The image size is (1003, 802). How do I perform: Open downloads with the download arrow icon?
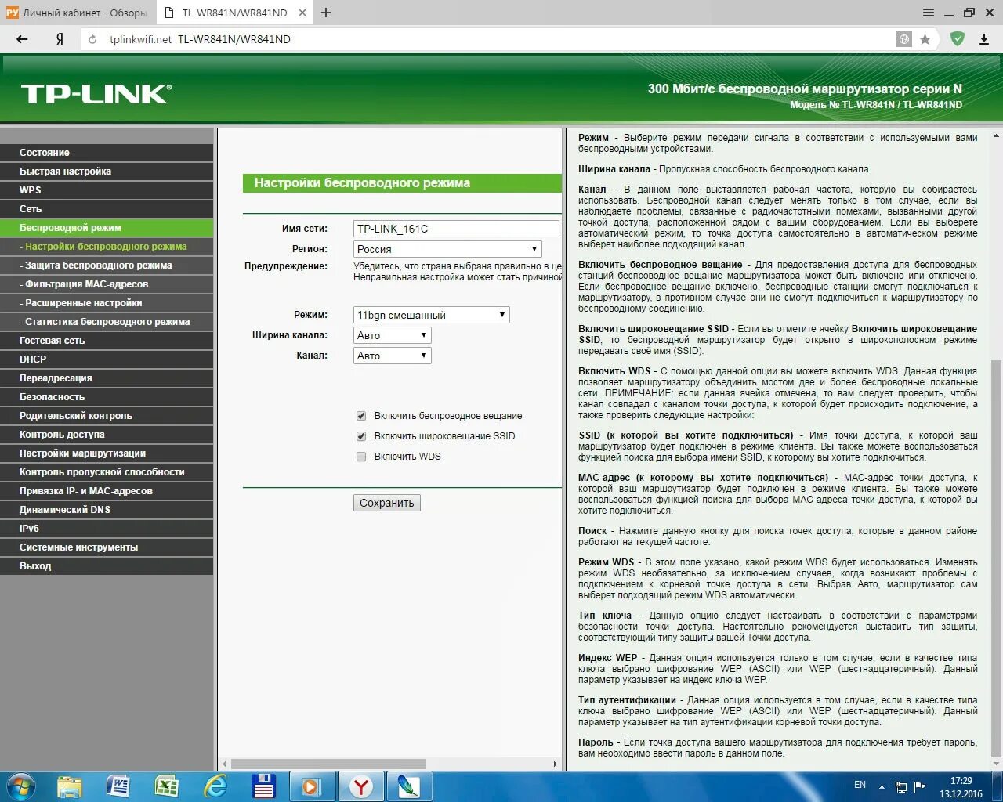click(984, 38)
